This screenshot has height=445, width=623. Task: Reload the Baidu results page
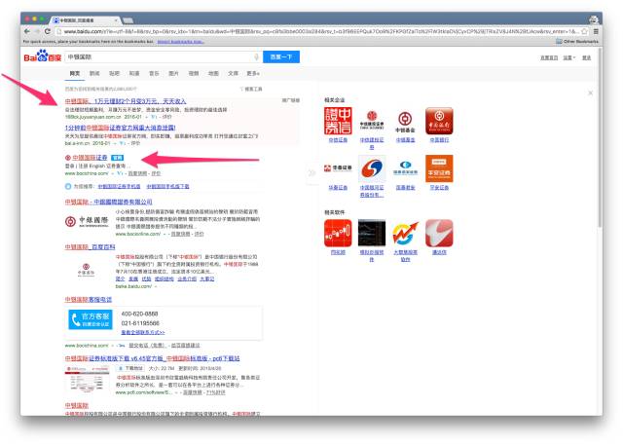pos(48,31)
